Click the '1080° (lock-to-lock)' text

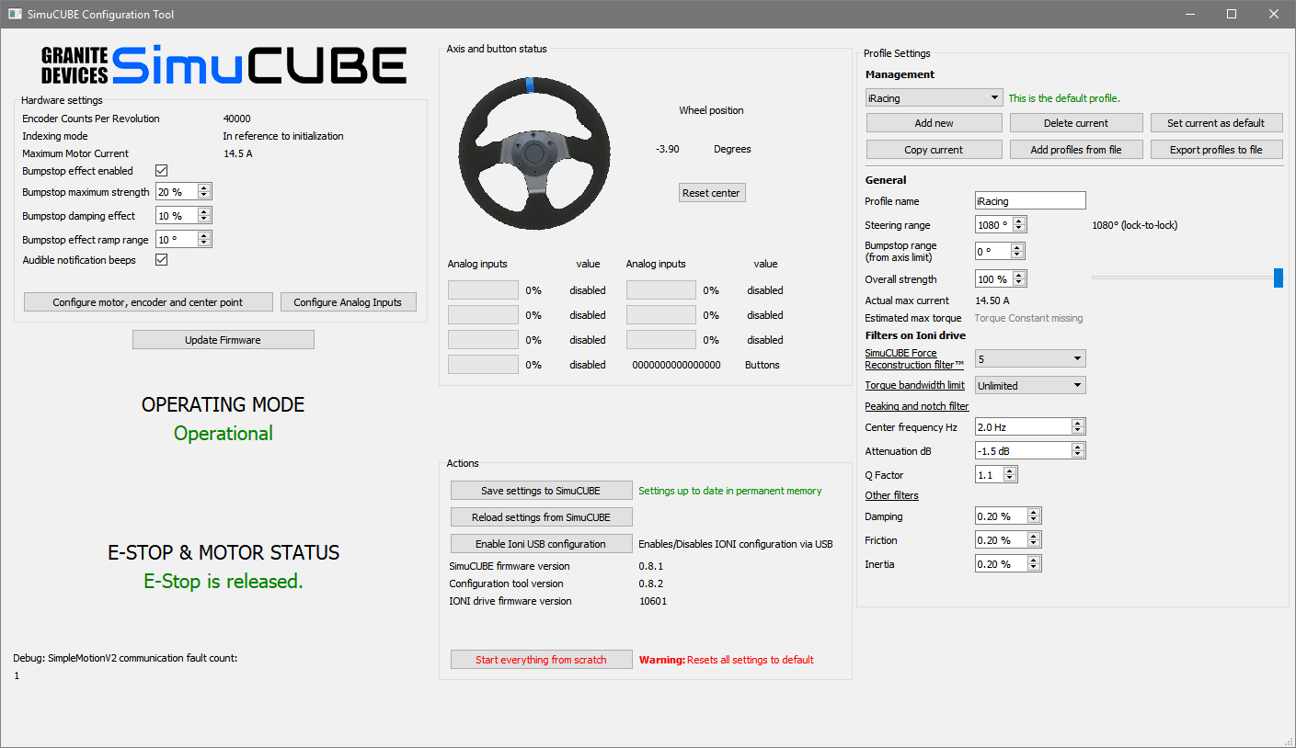[x=1134, y=225]
